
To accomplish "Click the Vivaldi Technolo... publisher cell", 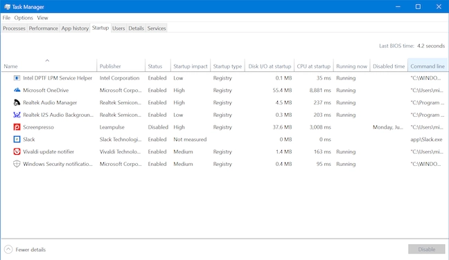I will pyautogui.click(x=120, y=151).
